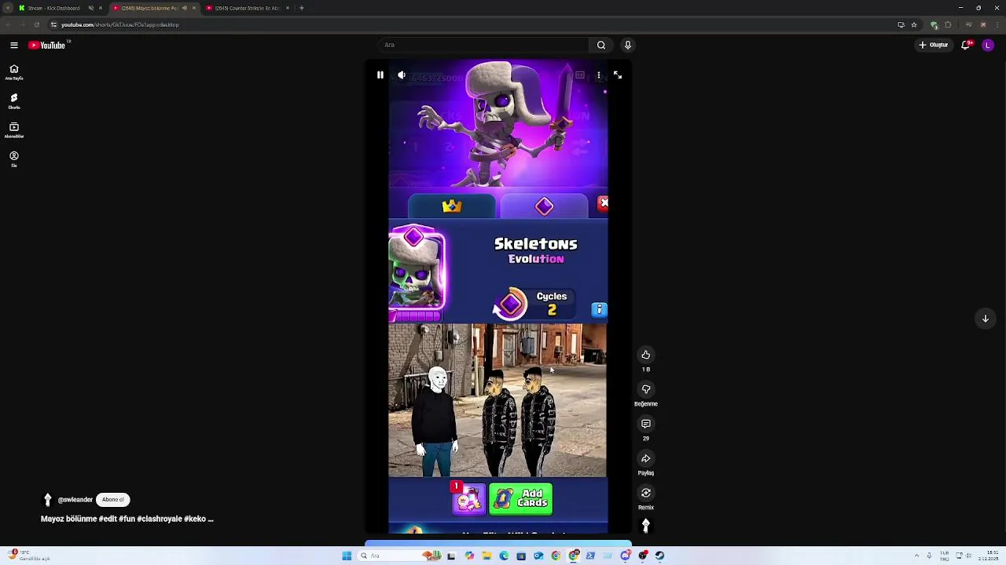The height and width of the screenshot is (565, 1006).
Task: Mute the Short's volume
Action: point(402,75)
